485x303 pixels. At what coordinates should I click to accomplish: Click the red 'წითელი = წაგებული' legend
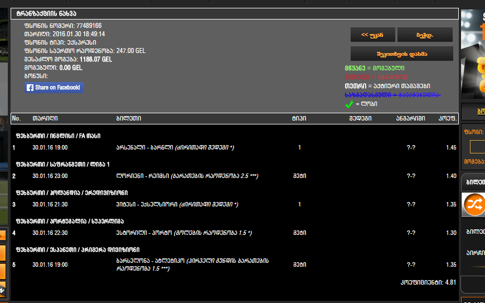(x=376, y=77)
